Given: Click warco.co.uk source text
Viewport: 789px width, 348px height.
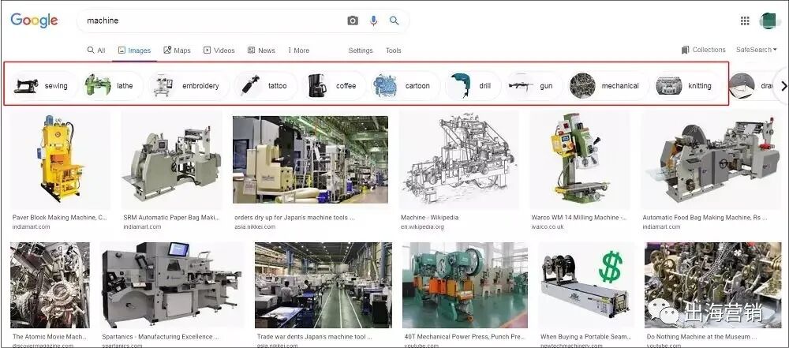Looking at the screenshot, I should coord(548,226).
